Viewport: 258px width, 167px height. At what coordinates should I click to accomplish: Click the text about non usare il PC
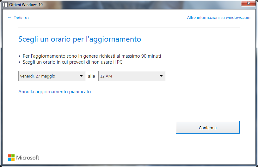pos(73,62)
